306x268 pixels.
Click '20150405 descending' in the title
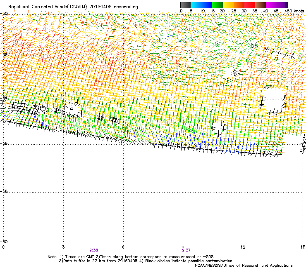pyautogui.click(x=114, y=7)
